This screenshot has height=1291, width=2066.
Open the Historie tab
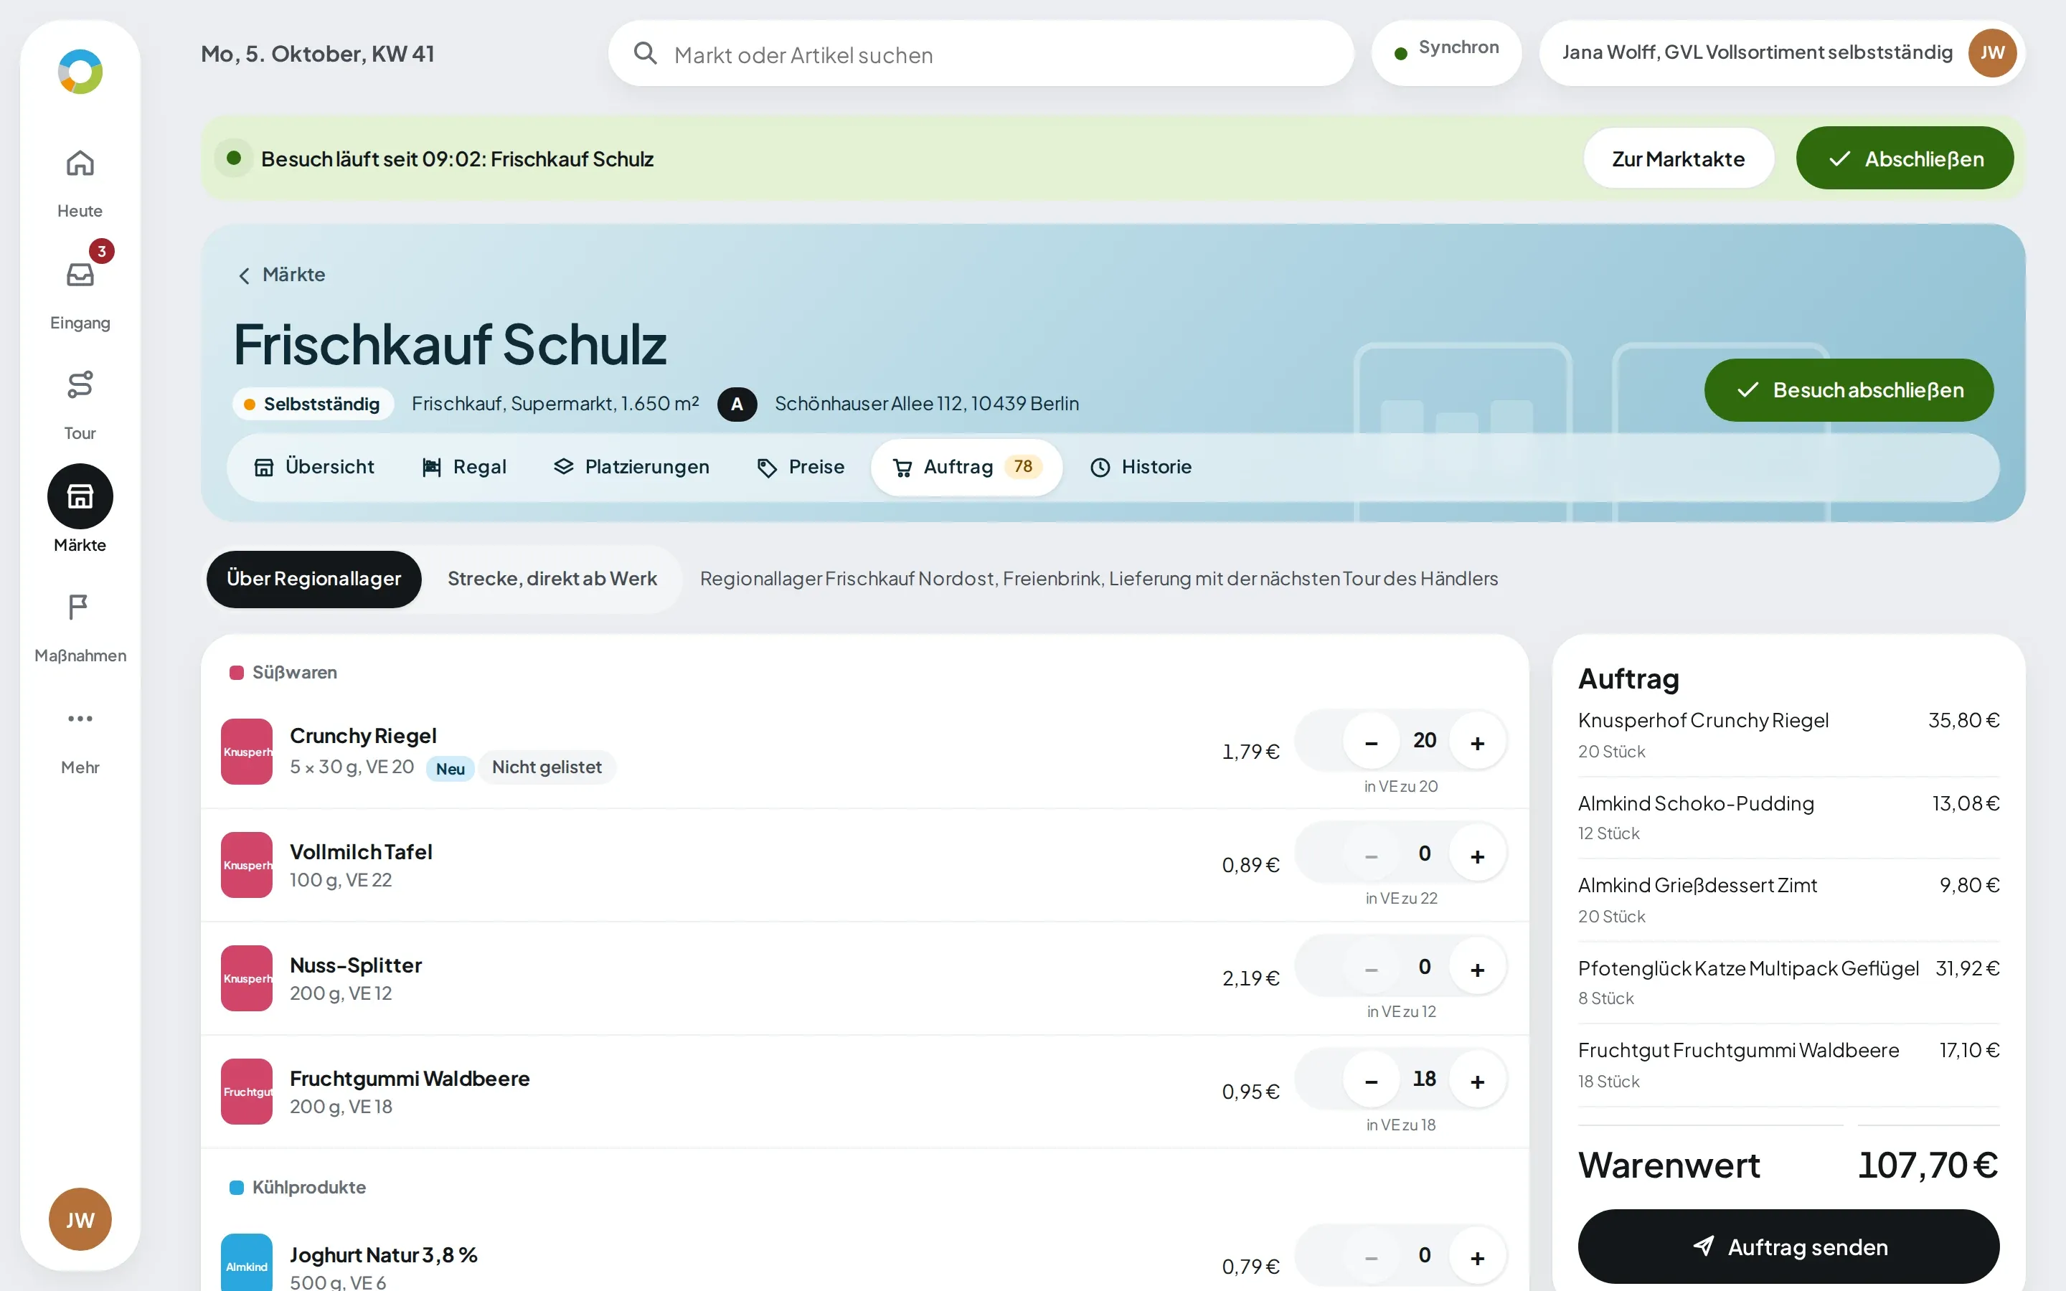[x=1141, y=467]
